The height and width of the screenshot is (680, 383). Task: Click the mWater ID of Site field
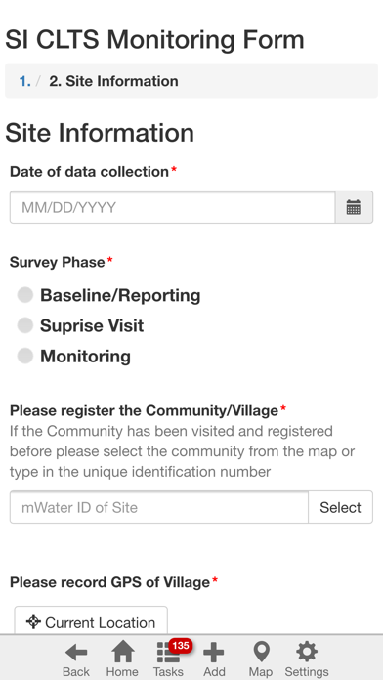click(159, 507)
